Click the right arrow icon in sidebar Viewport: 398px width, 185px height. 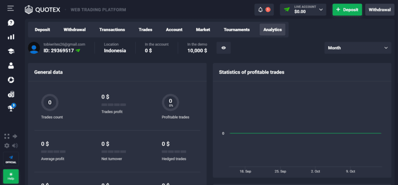15,136
